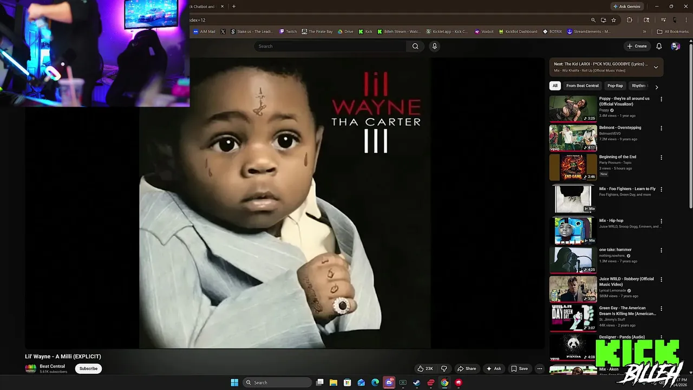Click the Share button
693x390 pixels.
(x=467, y=368)
